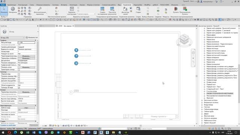Viewport: 240px width, 135px height.
Task: Click Изменить button for Переопределения видимости
Action: (x=26, y=56)
